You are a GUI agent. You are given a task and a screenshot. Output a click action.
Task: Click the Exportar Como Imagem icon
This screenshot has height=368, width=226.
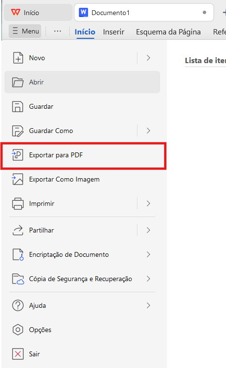point(17,179)
